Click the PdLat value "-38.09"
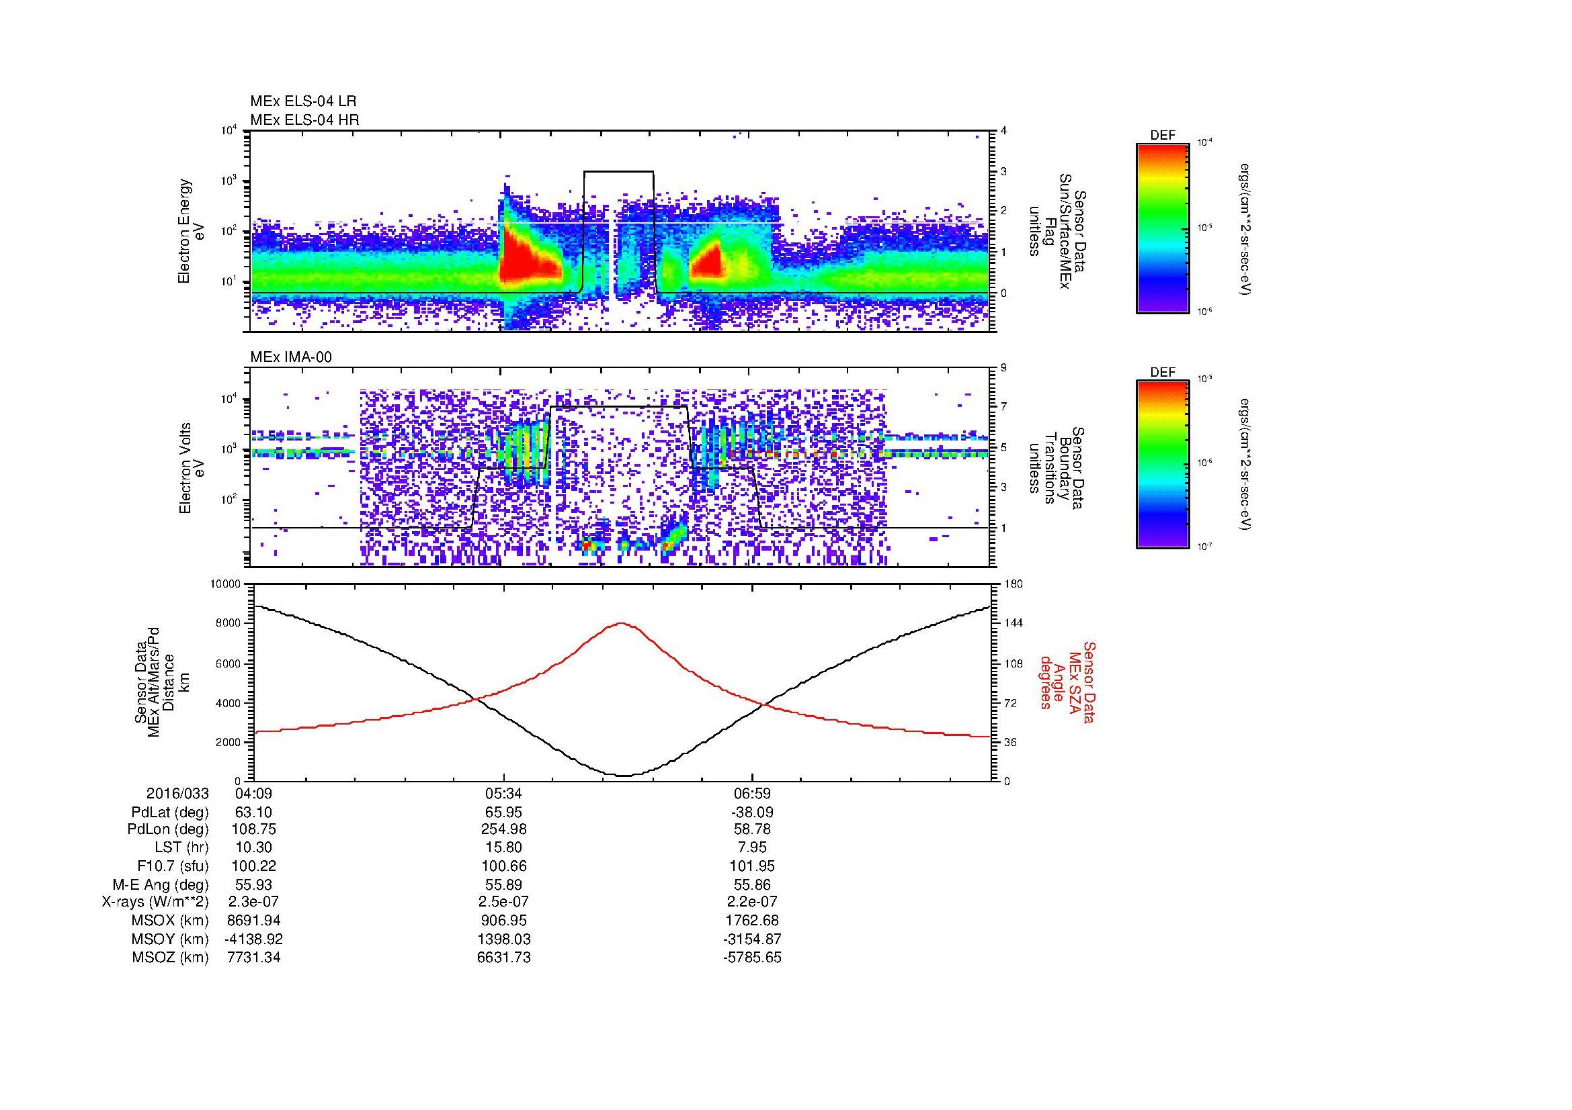 pyautogui.click(x=753, y=813)
